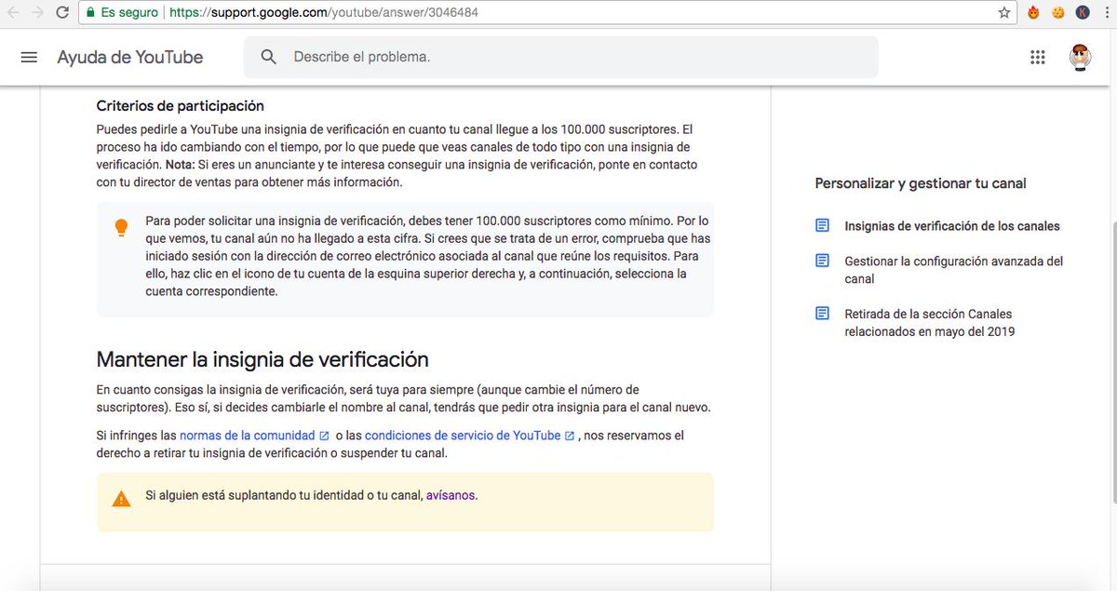
Task: Open the Google apps grid
Action: [1038, 57]
